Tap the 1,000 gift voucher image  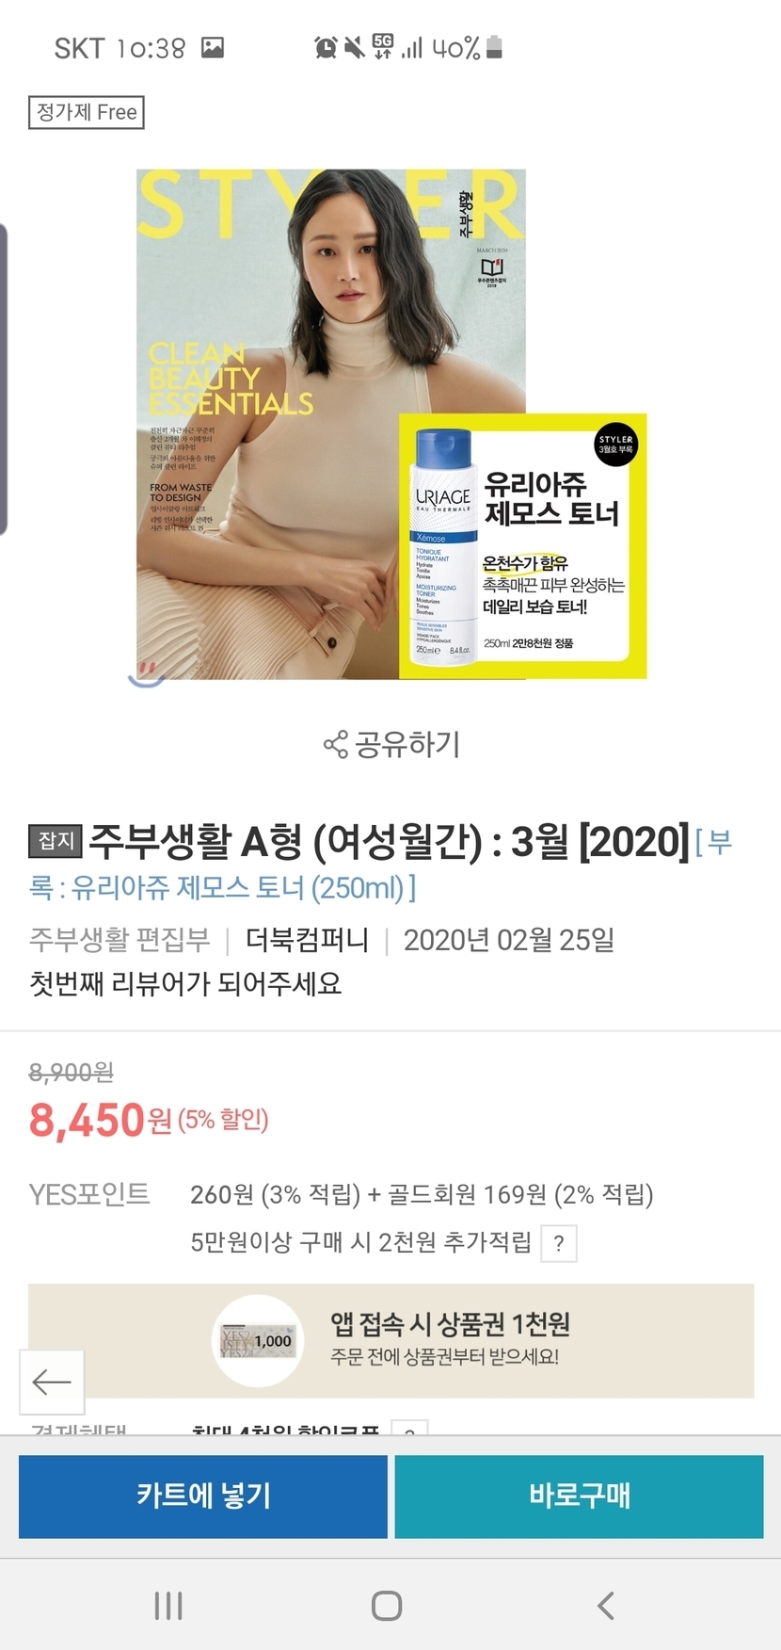258,1341
